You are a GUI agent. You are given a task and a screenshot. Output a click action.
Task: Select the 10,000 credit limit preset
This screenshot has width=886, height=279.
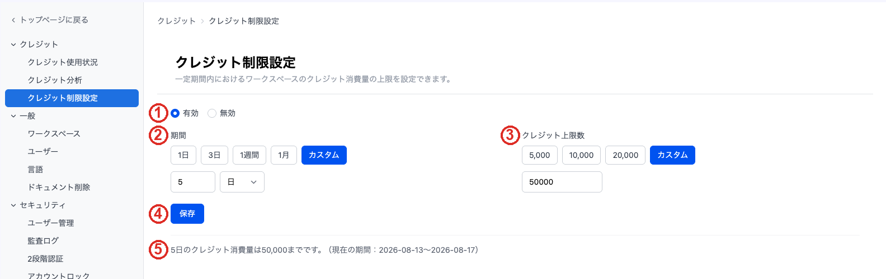pos(582,155)
